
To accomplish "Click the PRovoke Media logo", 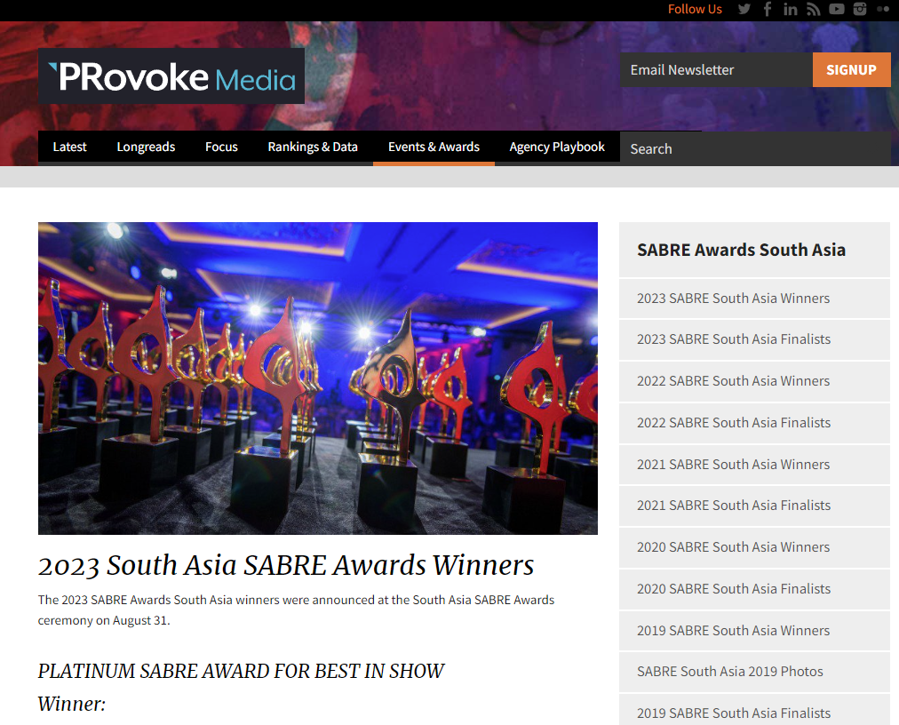I will point(171,76).
